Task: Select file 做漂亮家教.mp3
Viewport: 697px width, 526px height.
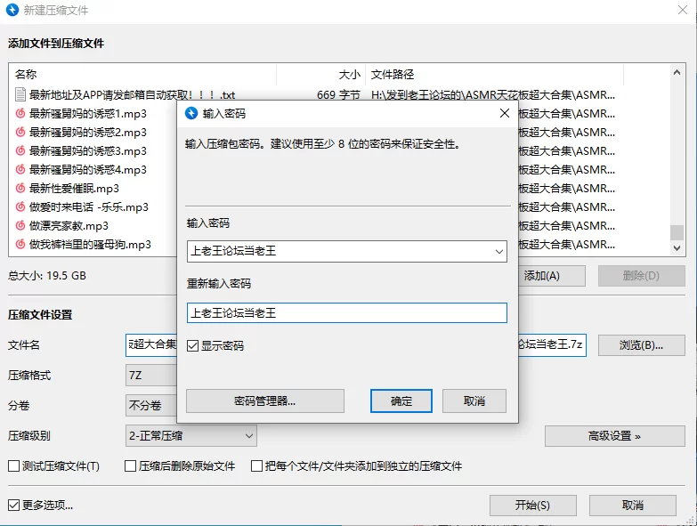Action: tap(69, 226)
